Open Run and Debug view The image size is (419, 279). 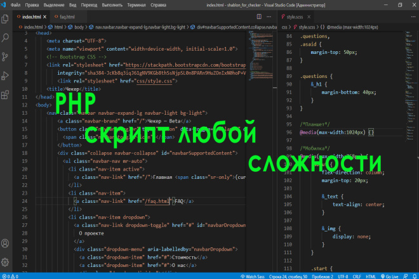click(x=5, y=75)
